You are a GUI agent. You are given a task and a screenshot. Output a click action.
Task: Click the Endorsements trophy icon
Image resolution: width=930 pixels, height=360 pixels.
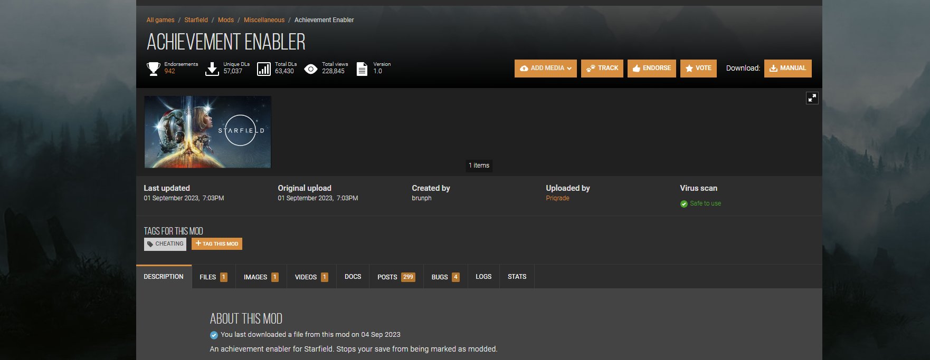pyautogui.click(x=153, y=69)
